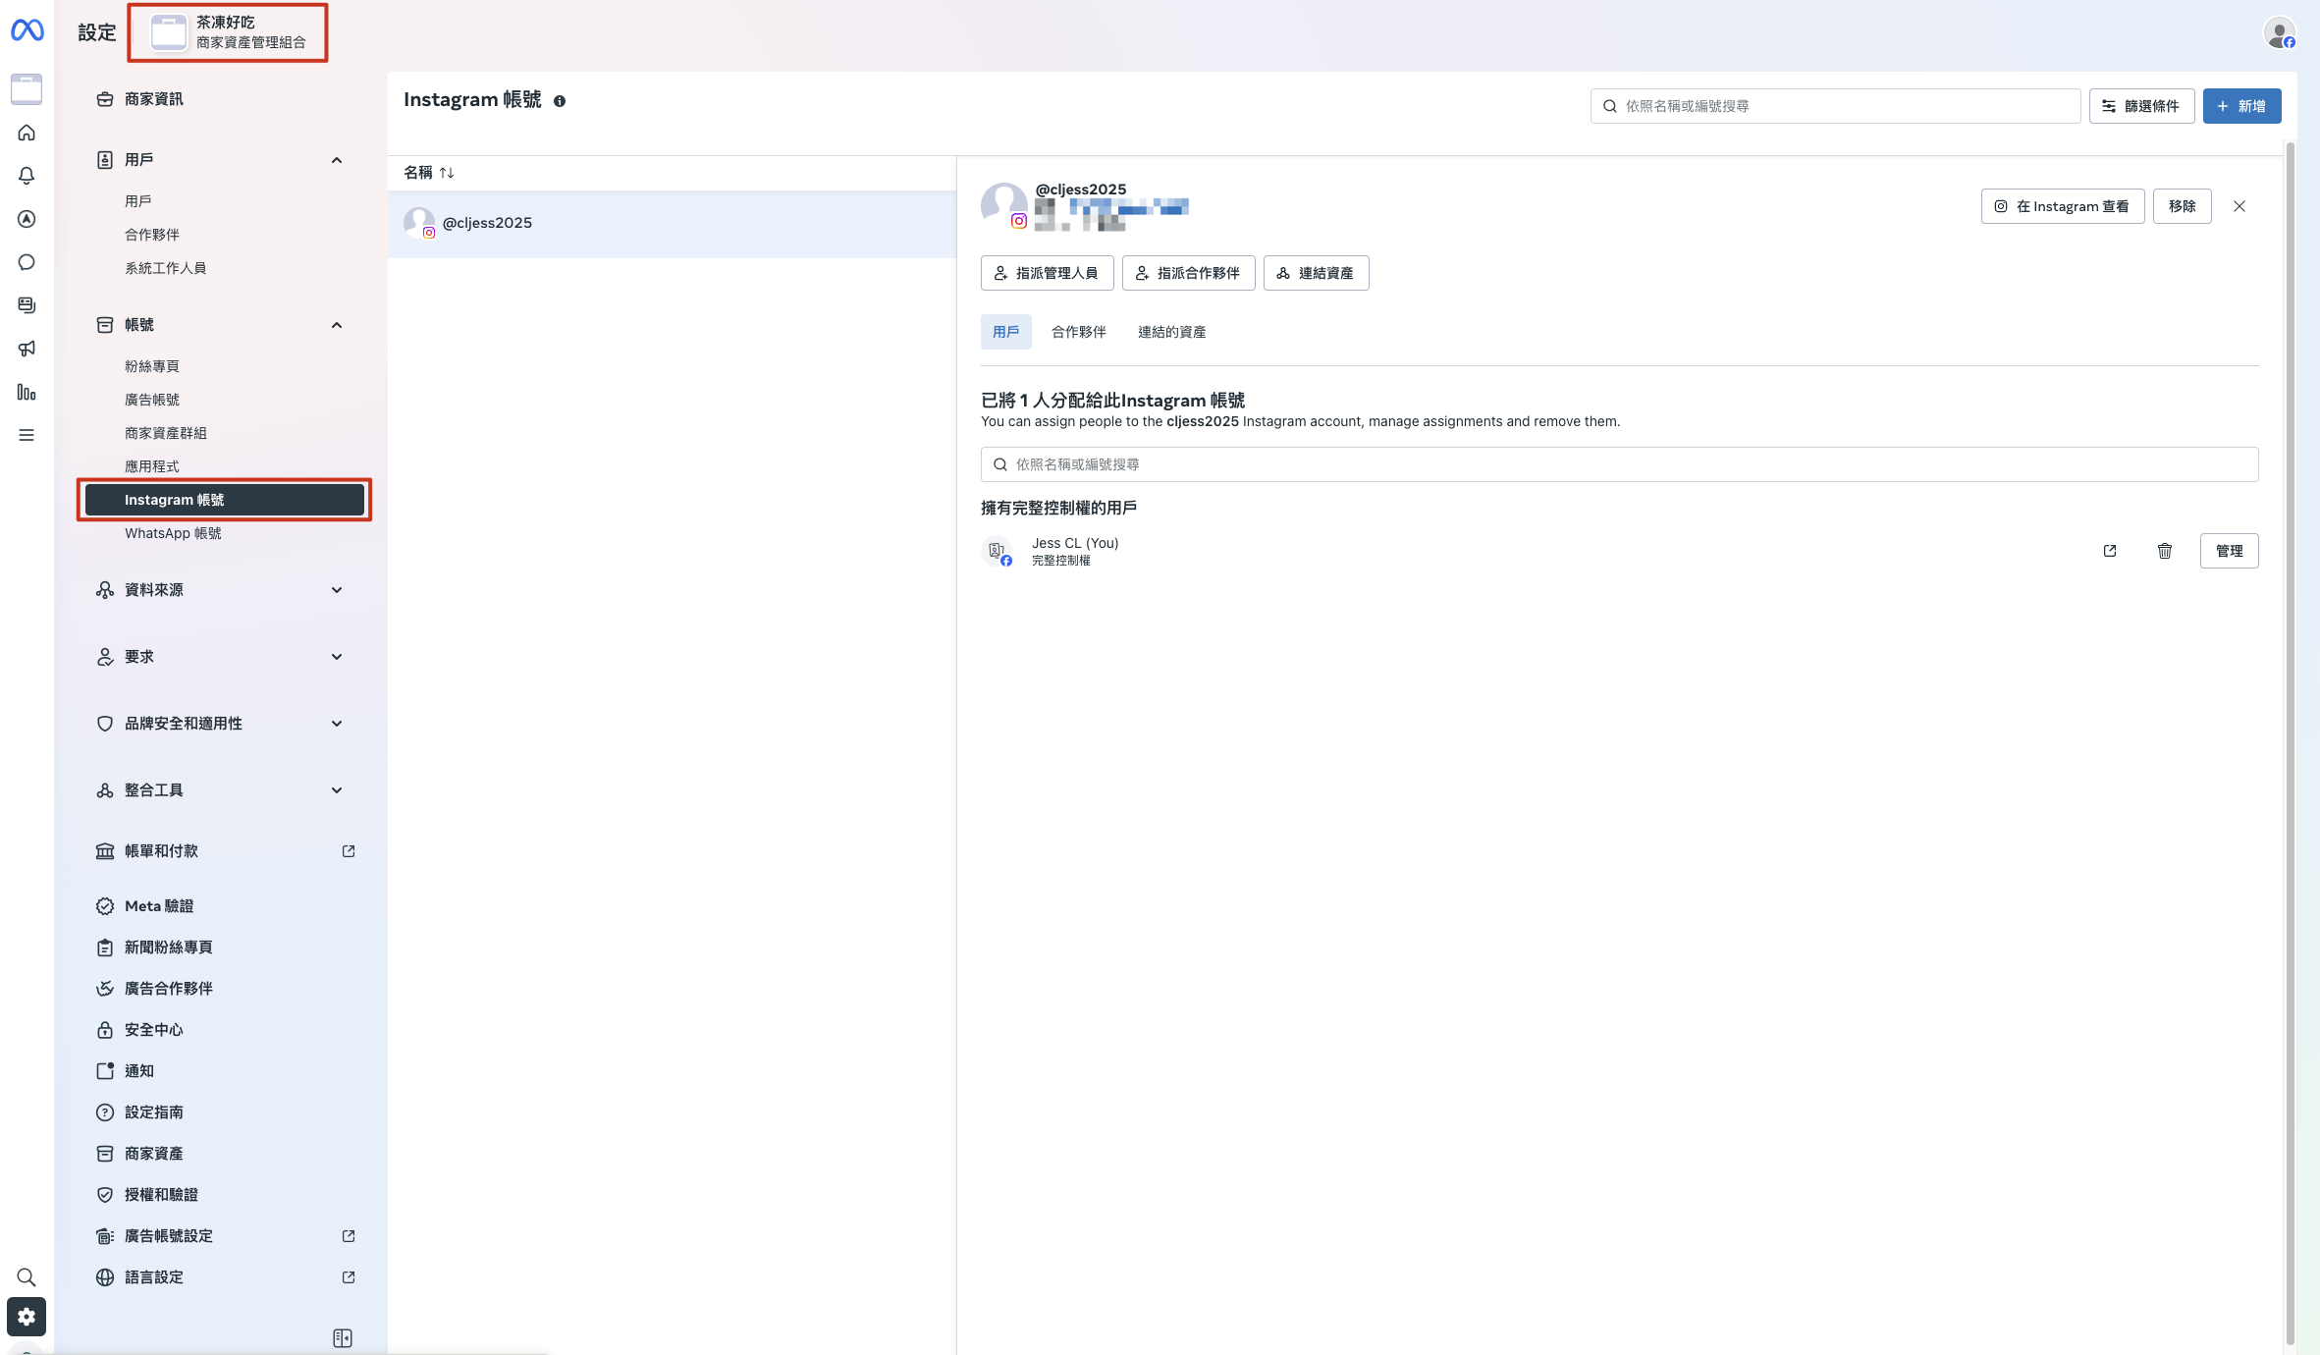Open 粉絲專頁 in sidebar
This screenshot has width=2320, height=1355.
pos(152,366)
